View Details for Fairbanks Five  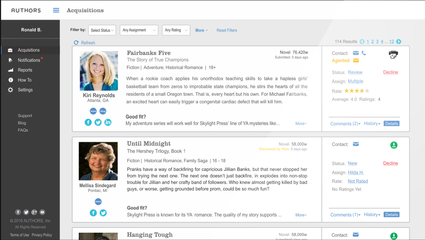tap(391, 123)
